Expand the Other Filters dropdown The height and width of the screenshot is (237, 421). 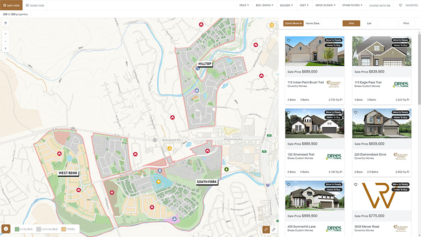coord(352,5)
